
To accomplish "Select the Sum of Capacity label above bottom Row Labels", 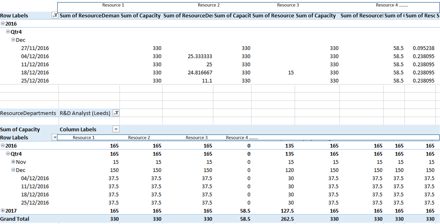I will coord(20,129).
